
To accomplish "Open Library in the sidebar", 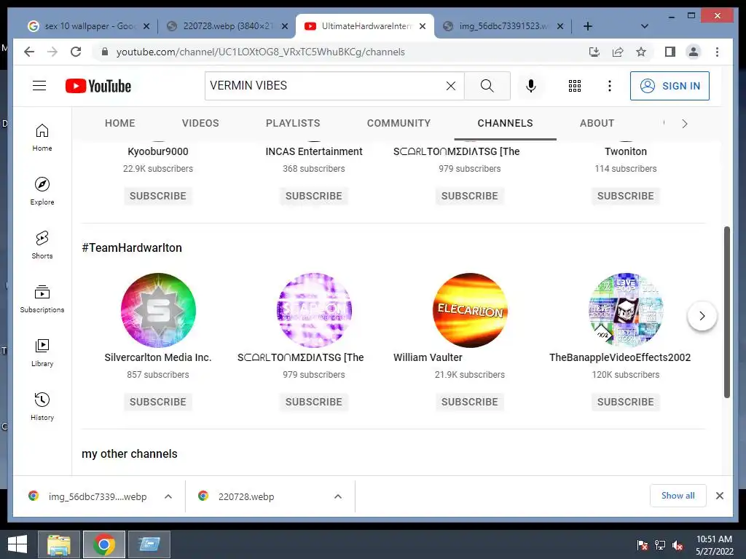I will pos(42,352).
